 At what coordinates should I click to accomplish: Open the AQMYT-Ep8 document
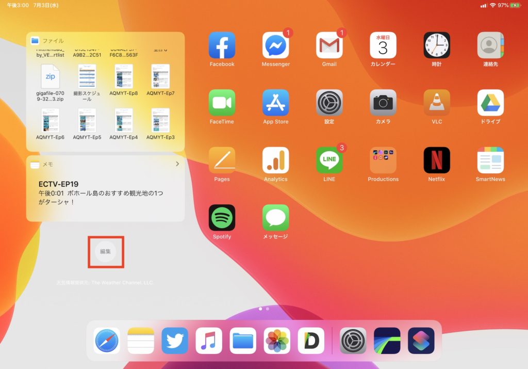(x=124, y=80)
